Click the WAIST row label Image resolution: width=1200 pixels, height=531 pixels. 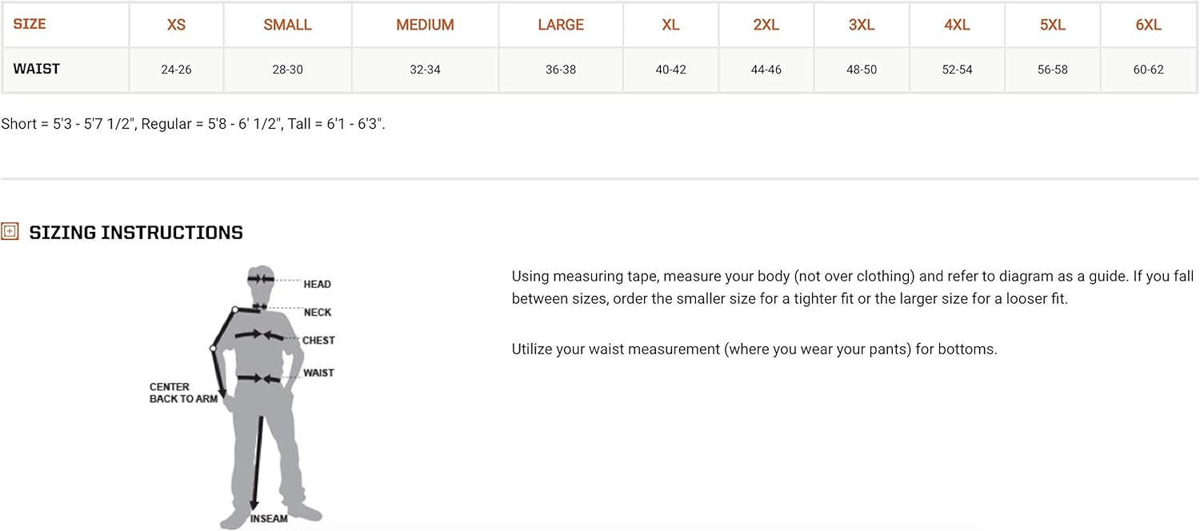37,69
